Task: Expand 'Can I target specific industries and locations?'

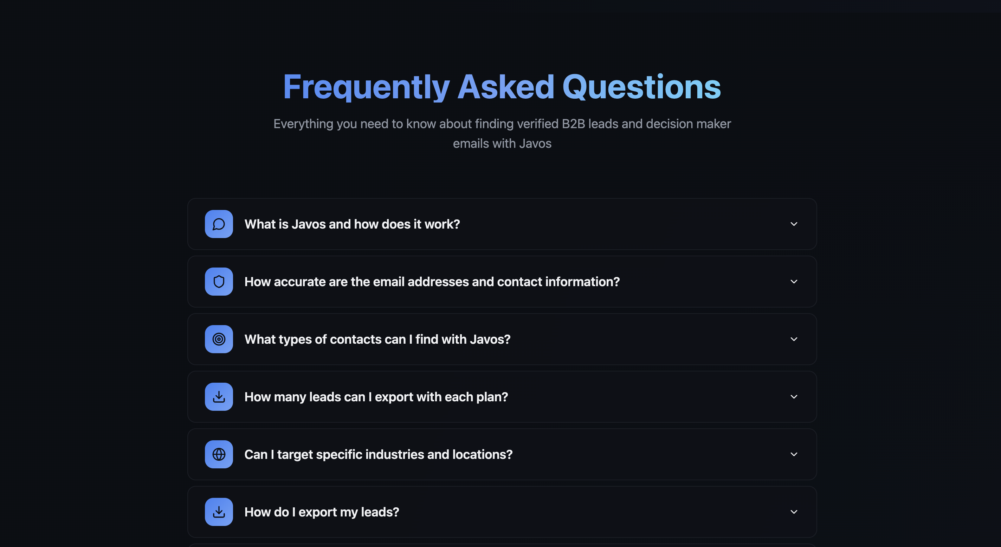Action: tap(794, 454)
